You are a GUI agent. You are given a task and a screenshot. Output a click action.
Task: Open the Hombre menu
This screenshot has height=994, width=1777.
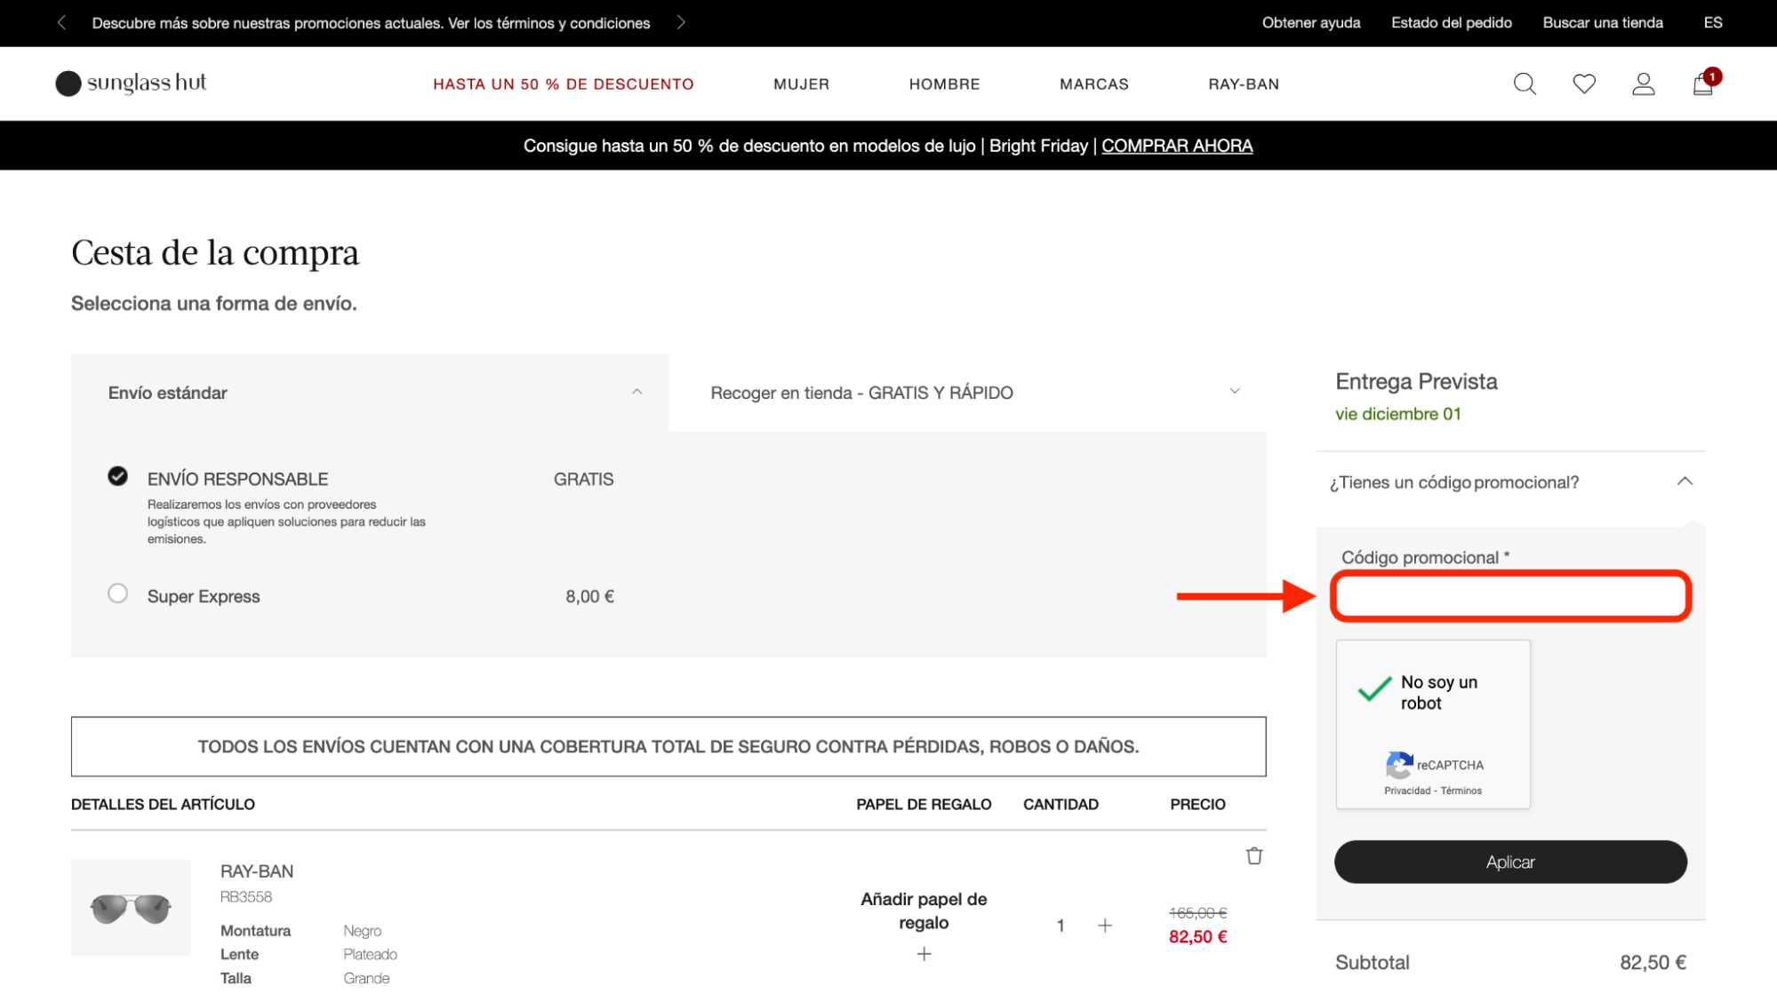point(944,84)
